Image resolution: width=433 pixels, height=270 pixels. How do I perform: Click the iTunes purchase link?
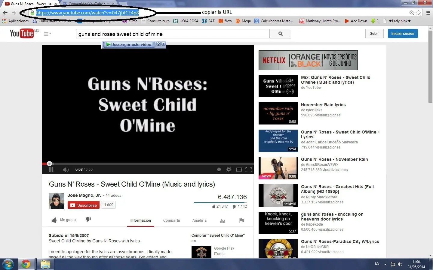220,254
